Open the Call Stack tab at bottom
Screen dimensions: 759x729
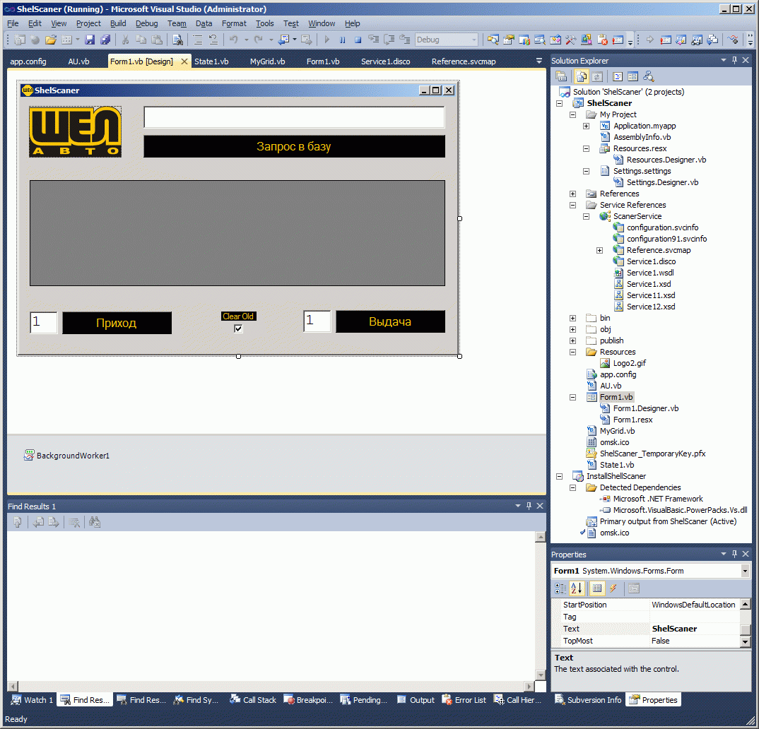pyautogui.click(x=253, y=700)
